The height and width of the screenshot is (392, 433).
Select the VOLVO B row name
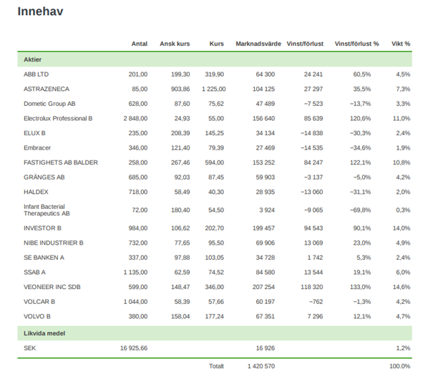coord(37,316)
